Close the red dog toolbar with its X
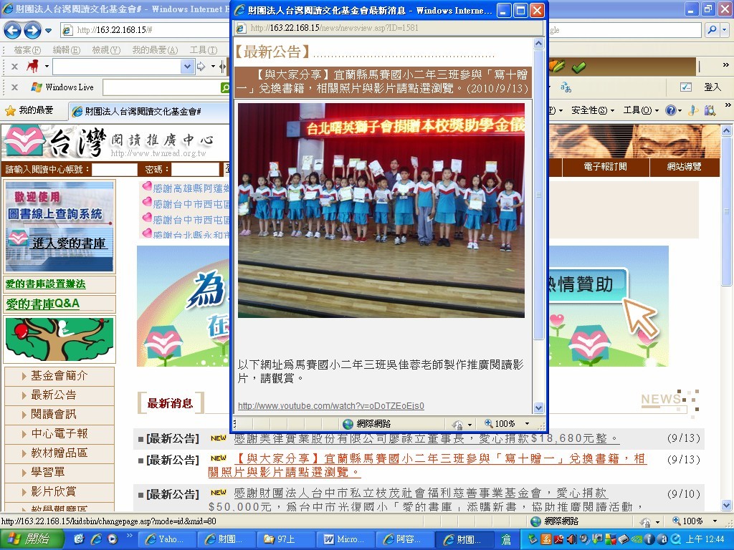This screenshot has width=734, height=550. (14, 67)
